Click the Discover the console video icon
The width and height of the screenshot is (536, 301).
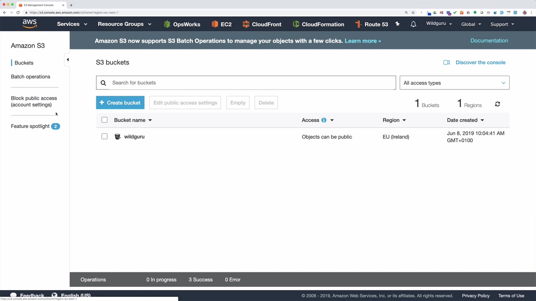pos(446,62)
